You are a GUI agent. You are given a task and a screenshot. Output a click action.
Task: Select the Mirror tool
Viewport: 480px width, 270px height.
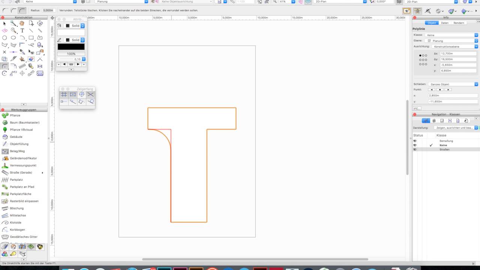click(40, 66)
